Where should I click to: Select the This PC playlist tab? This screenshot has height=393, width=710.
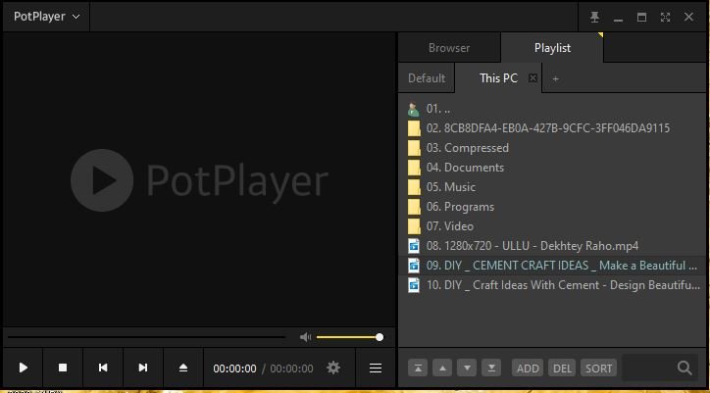498,78
